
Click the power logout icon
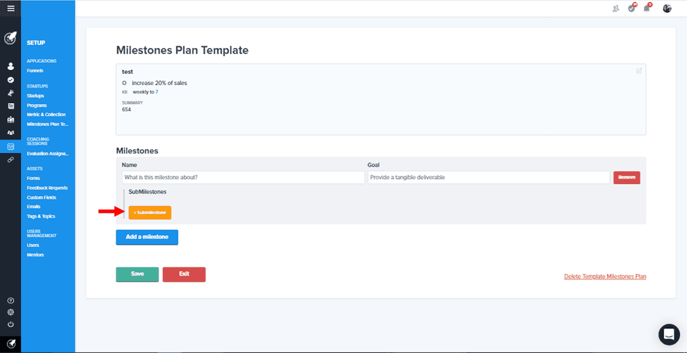click(x=11, y=324)
